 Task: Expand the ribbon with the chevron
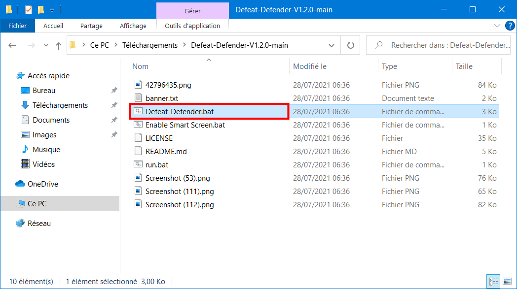[497, 26]
